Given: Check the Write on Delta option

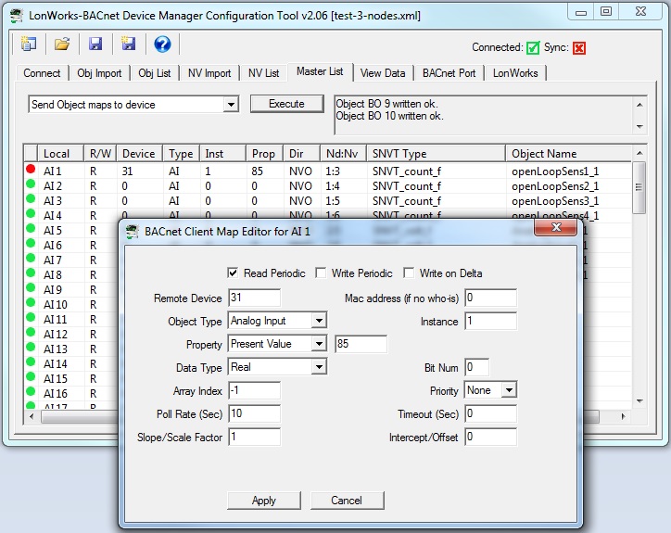Looking at the screenshot, I should click(409, 273).
